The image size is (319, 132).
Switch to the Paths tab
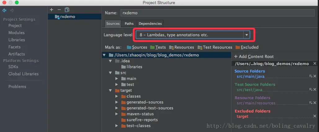click(129, 24)
